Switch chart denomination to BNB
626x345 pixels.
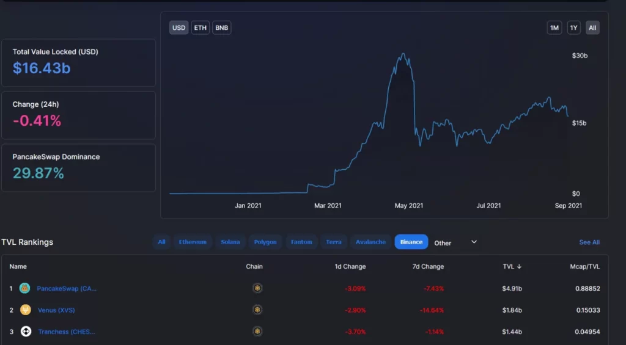click(x=221, y=27)
